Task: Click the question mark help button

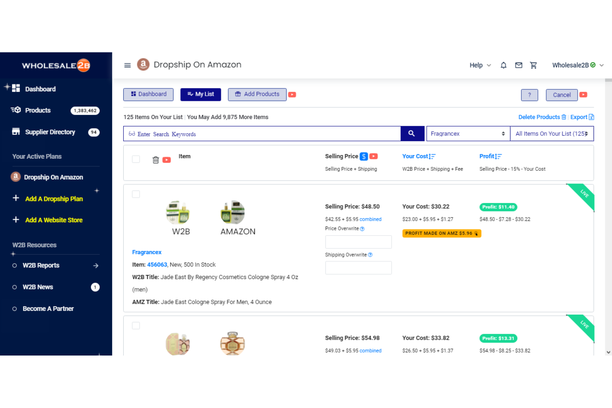Action: tap(529, 95)
